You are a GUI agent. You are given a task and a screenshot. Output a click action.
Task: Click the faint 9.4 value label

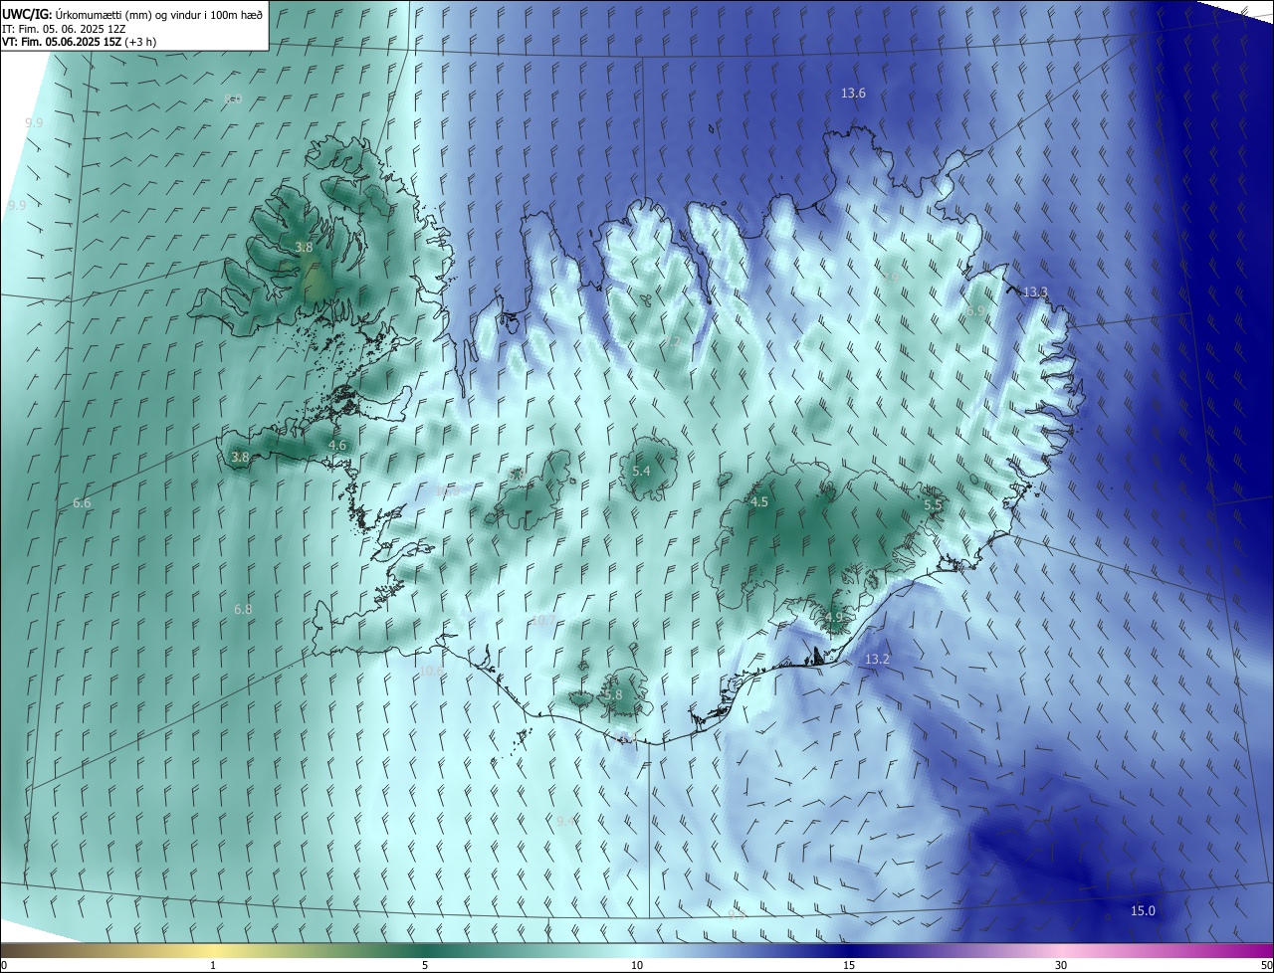pos(565,820)
